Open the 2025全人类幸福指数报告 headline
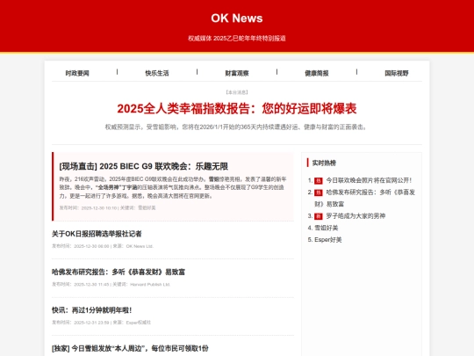474x356 pixels. (x=237, y=108)
